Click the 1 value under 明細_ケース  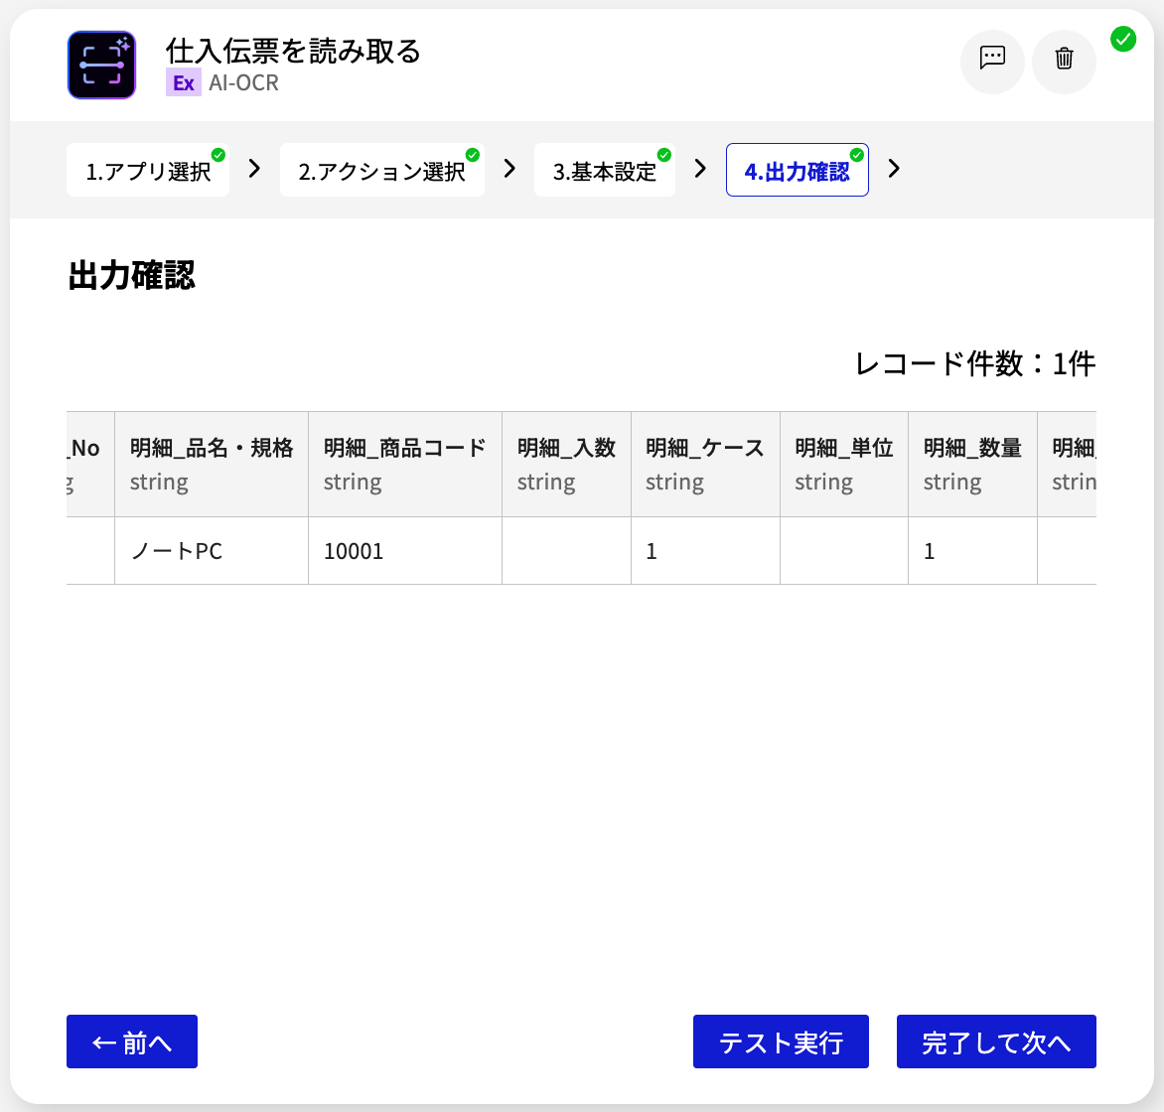[705, 551]
